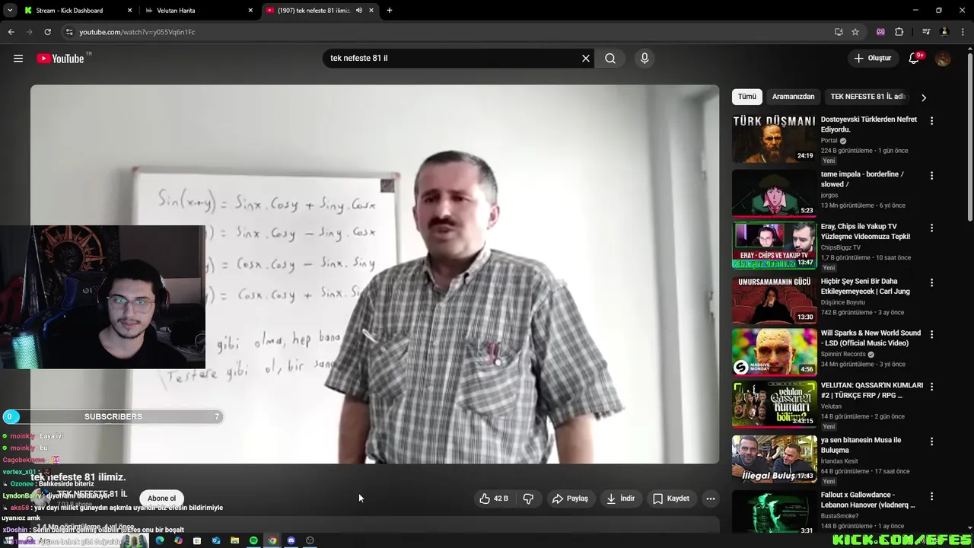974x548 pixels.
Task: Open the purple extension icon
Action: 880,32
